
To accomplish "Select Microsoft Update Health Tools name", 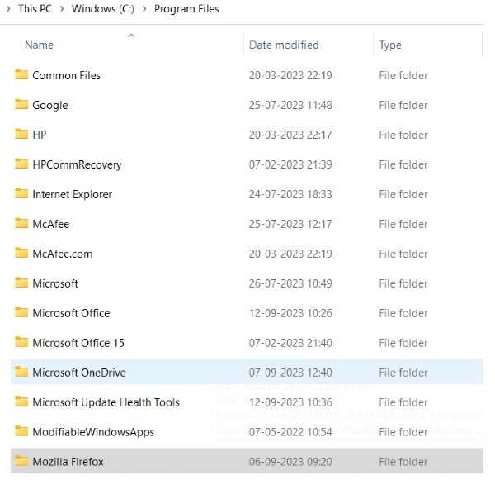I will click(x=106, y=402).
